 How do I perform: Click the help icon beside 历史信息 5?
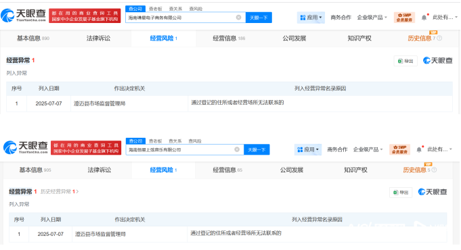(x=434, y=170)
